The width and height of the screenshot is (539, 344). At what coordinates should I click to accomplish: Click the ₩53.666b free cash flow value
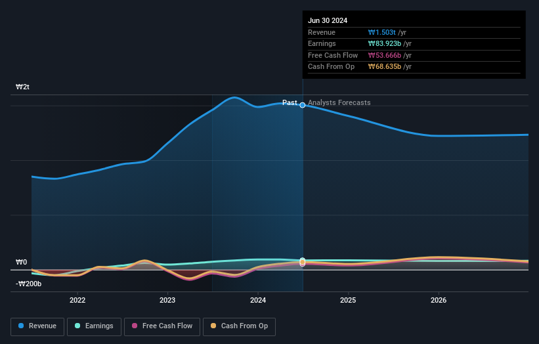point(385,55)
